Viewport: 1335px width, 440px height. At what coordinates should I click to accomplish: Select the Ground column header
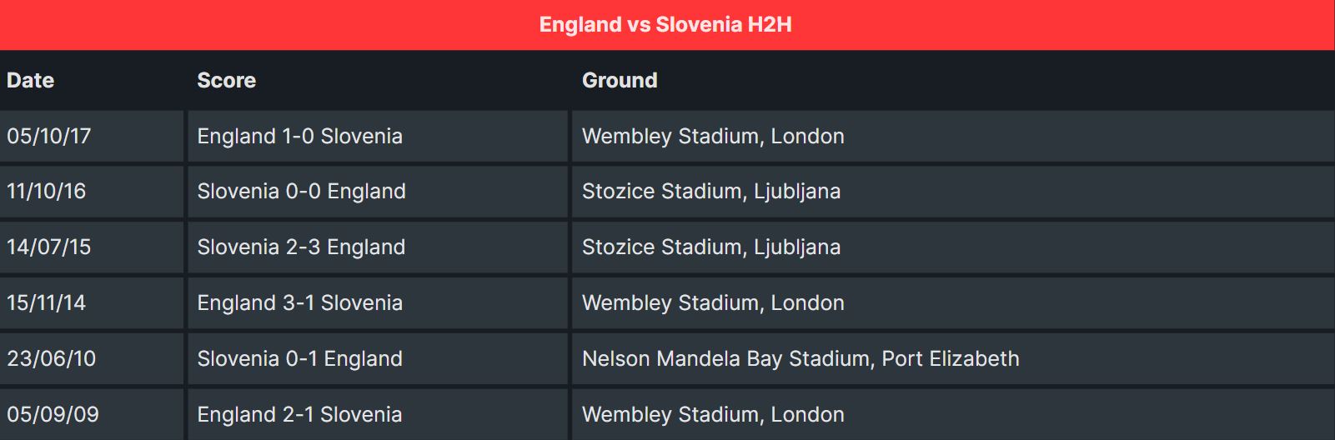[x=620, y=80]
